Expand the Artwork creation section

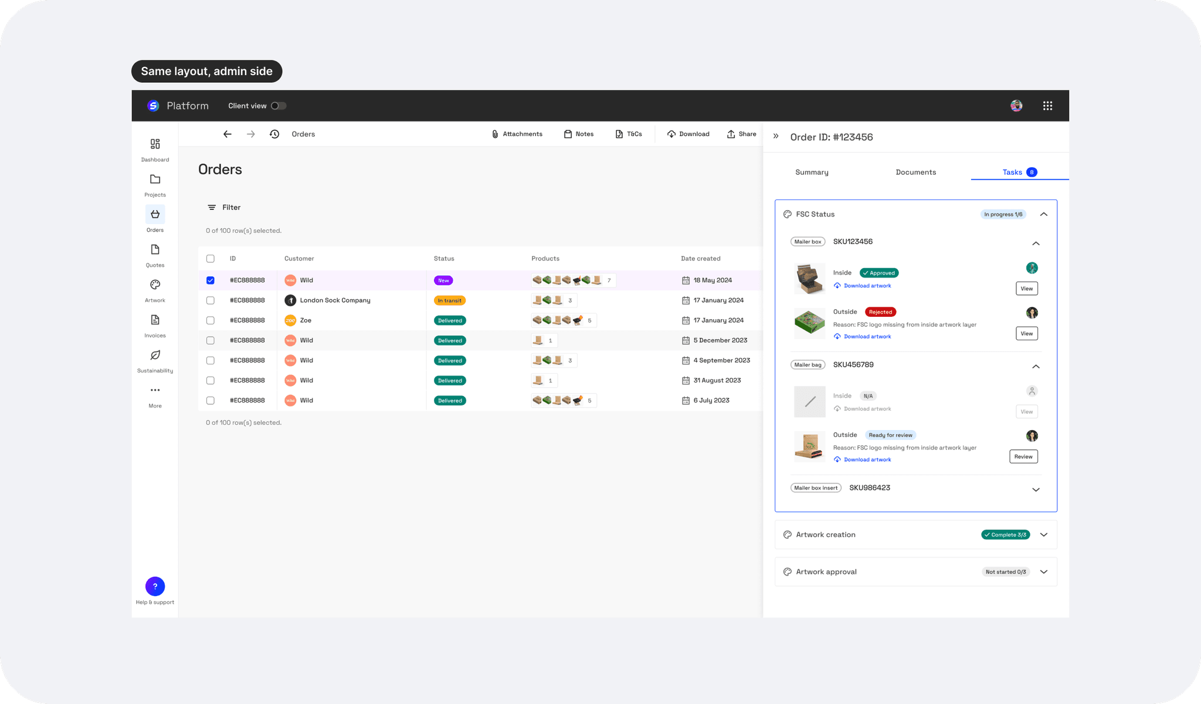[x=1044, y=534]
